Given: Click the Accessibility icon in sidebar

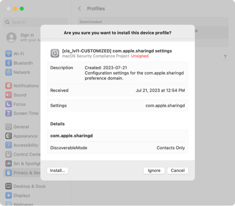Looking at the screenshot, I should [8, 145].
